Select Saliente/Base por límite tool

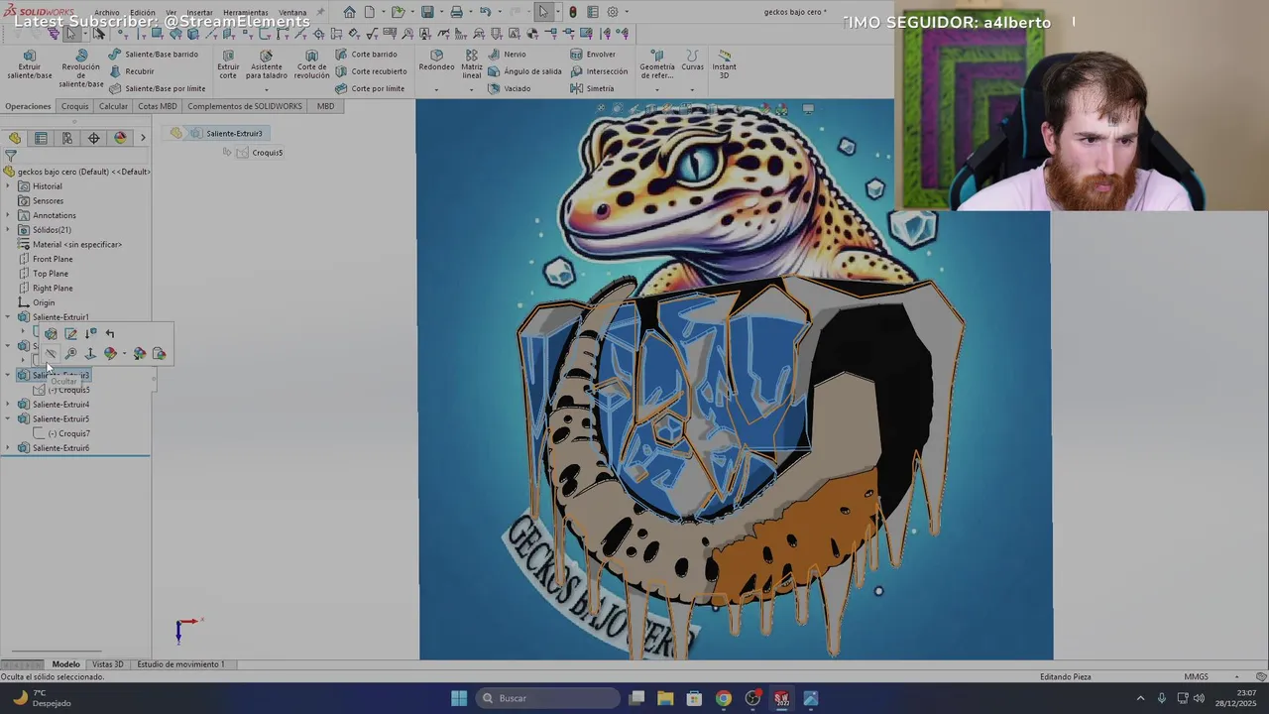pyautogui.click(x=157, y=88)
